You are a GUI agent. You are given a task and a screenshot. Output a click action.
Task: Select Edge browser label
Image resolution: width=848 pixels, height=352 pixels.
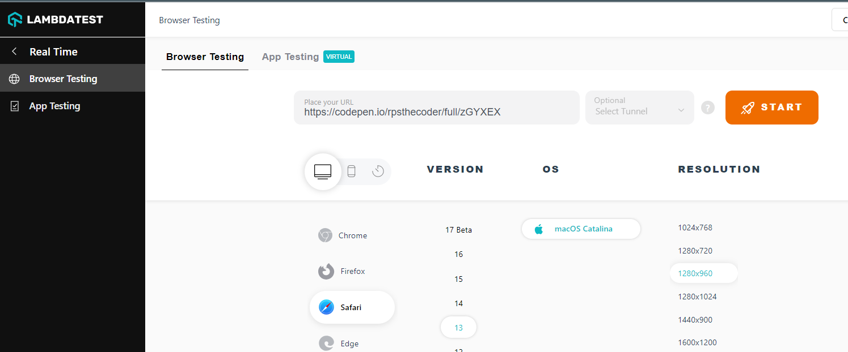(x=349, y=344)
